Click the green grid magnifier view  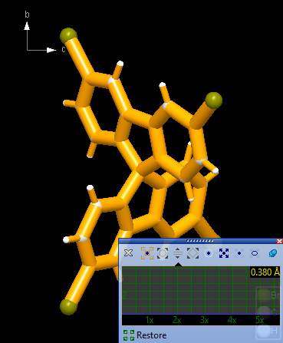(201, 290)
